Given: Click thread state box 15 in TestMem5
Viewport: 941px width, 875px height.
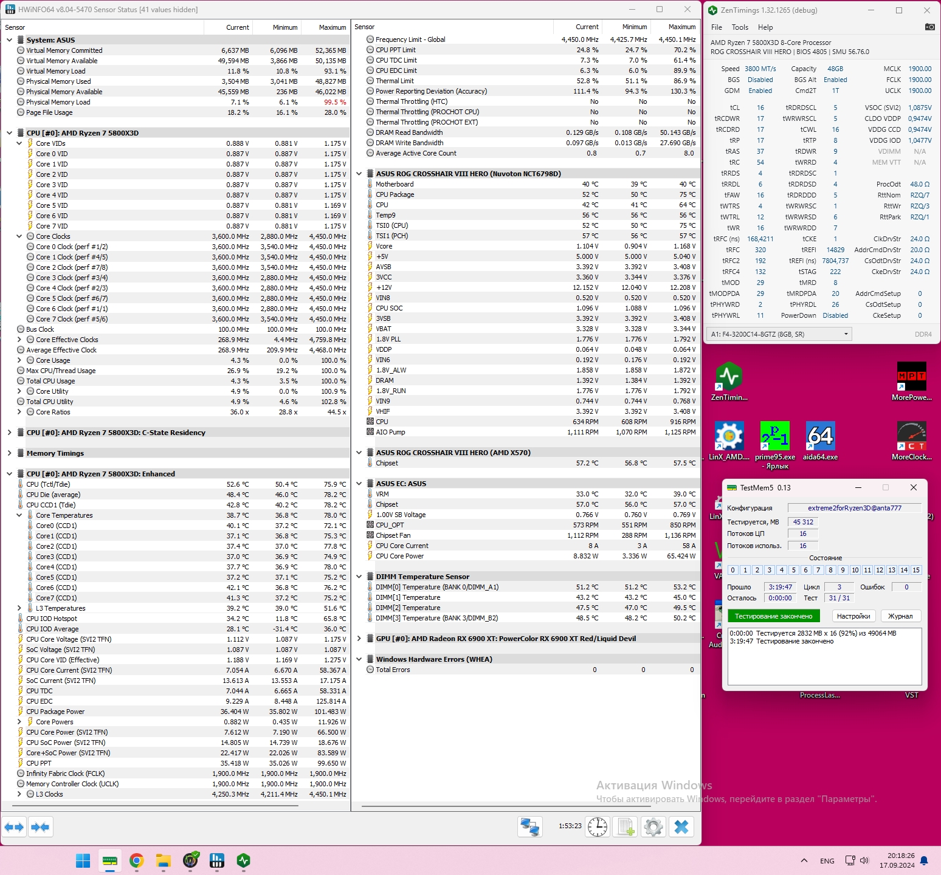Looking at the screenshot, I should 916,570.
